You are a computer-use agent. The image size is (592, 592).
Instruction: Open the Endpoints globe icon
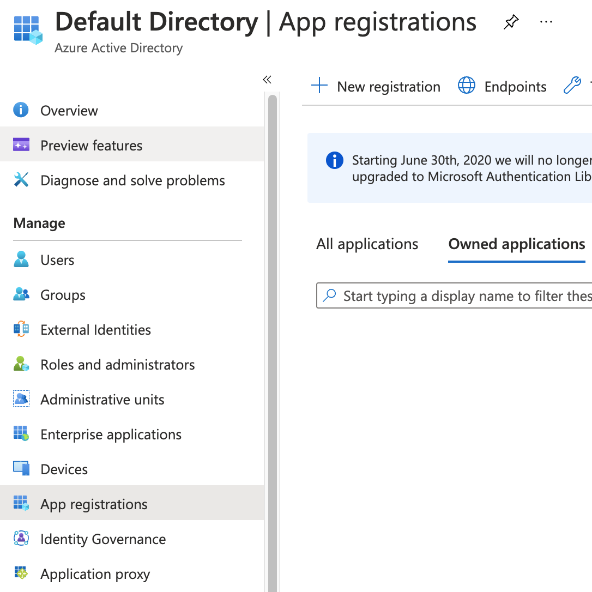(467, 86)
